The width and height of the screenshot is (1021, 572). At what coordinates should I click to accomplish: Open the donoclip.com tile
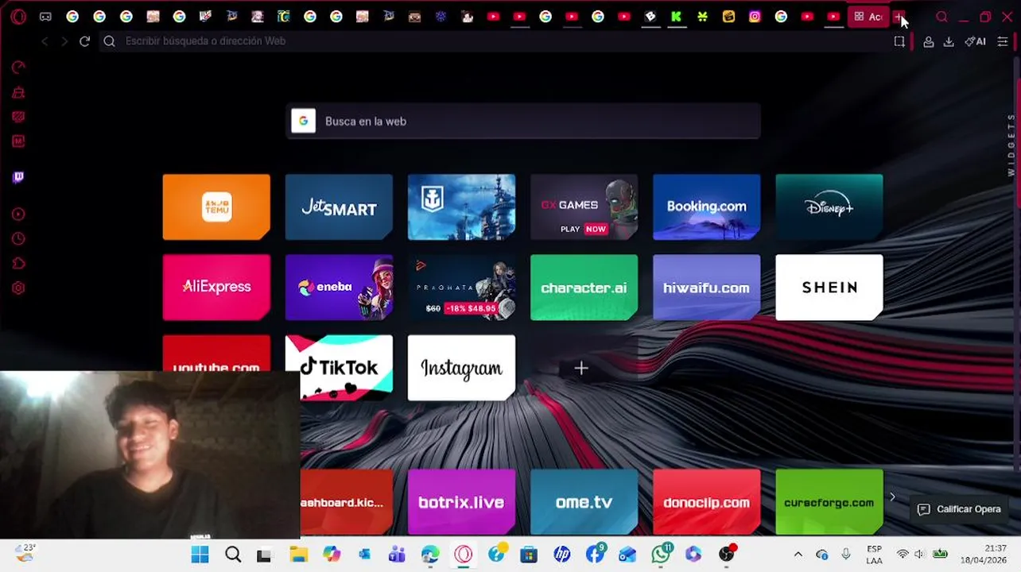pyautogui.click(x=706, y=502)
